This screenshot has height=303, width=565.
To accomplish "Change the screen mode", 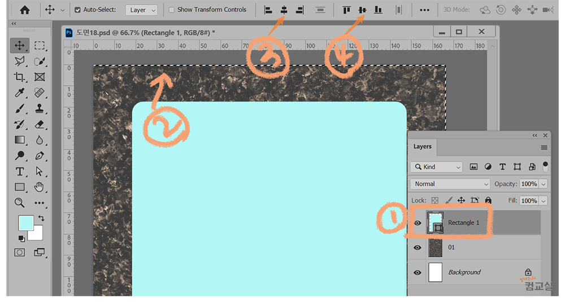I will (x=40, y=252).
